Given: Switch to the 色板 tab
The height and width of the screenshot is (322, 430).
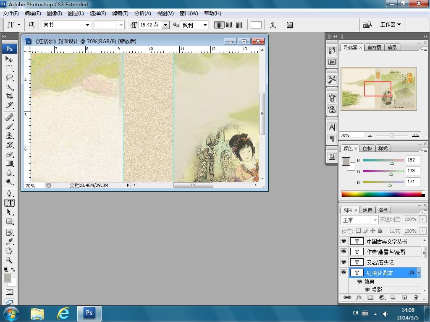Looking at the screenshot, I should (x=367, y=148).
